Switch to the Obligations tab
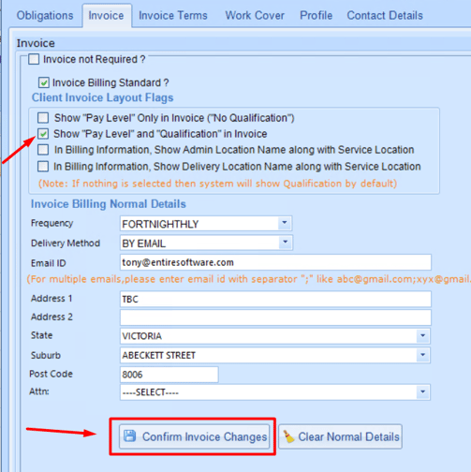 tap(45, 15)
